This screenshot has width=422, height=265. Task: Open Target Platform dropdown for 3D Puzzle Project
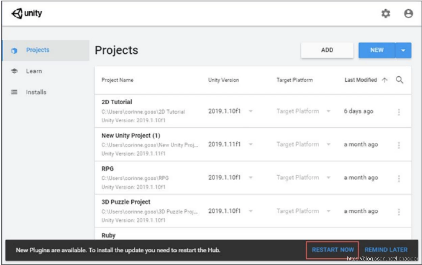[x=328, y=211]
